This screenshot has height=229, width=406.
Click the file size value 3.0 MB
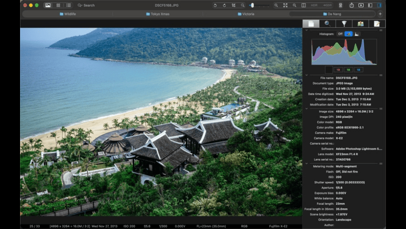354,89
